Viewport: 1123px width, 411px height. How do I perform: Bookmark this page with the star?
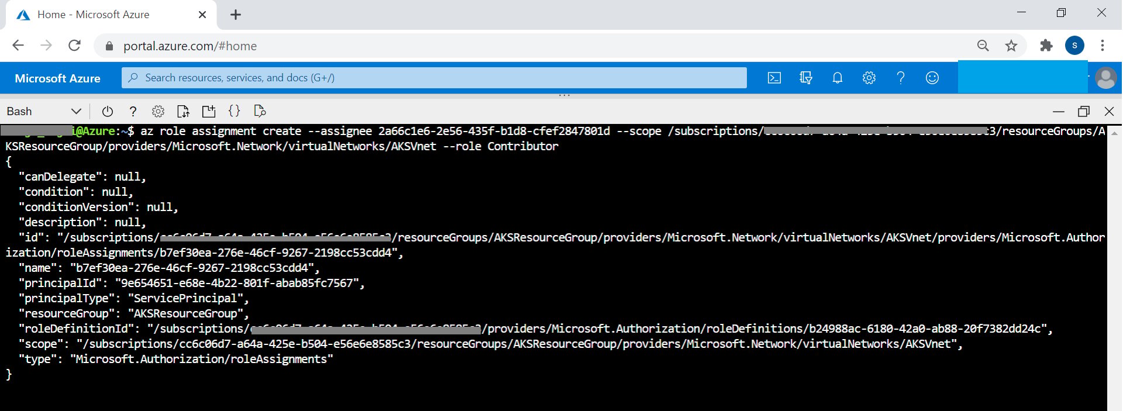point(1011,46)
